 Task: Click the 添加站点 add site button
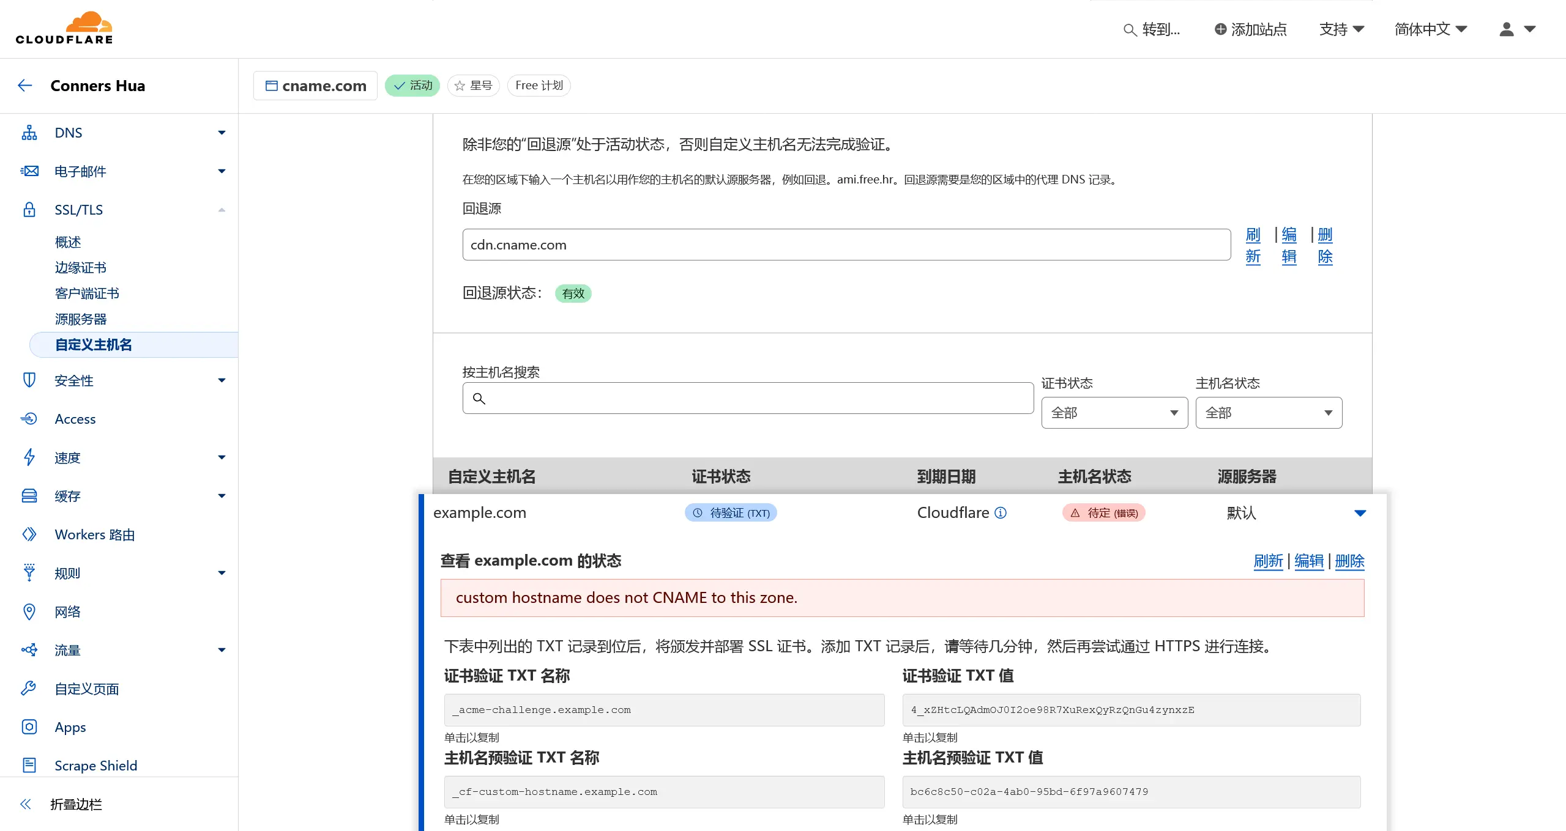point(1250,29)
